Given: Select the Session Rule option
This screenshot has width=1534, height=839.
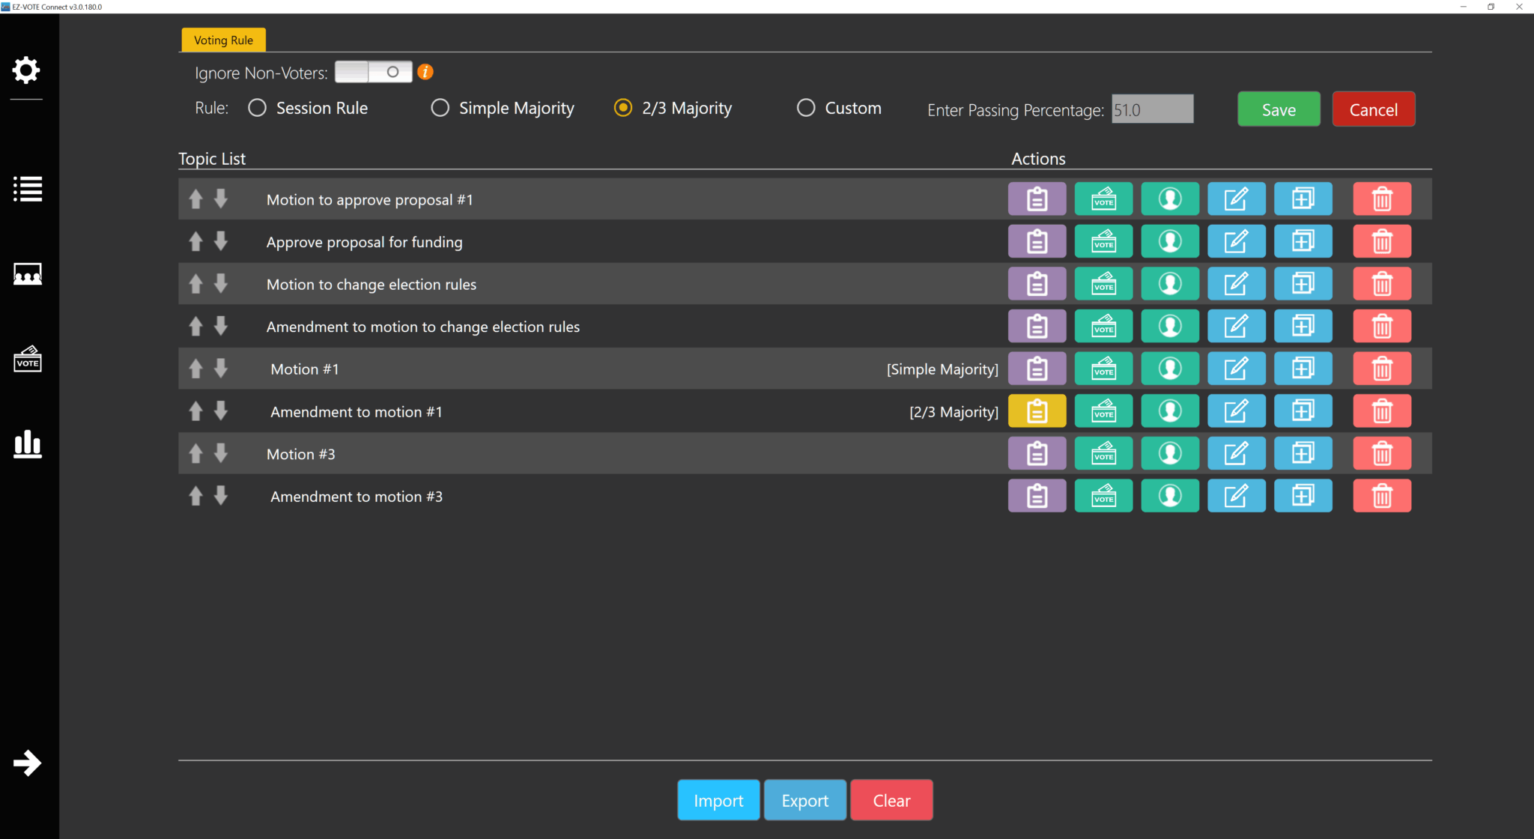Looking at the screenshot, I should coord(257,108).
